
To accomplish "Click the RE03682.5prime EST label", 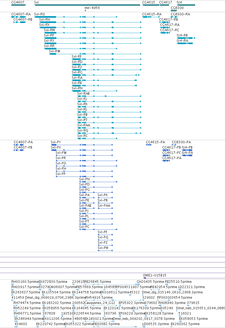I will pyautogui.click(x=106, y=324).
